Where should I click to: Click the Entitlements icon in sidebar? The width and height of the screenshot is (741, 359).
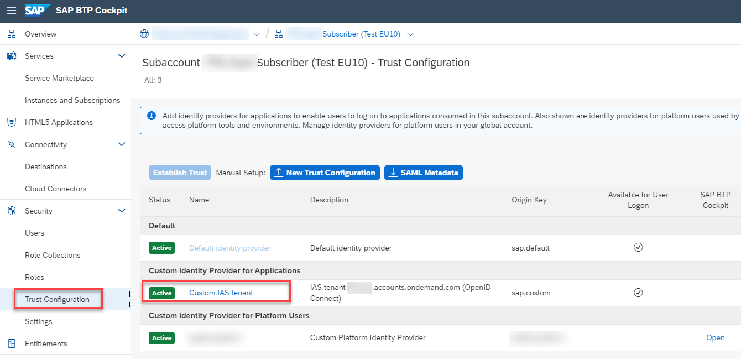click(12, 344)
